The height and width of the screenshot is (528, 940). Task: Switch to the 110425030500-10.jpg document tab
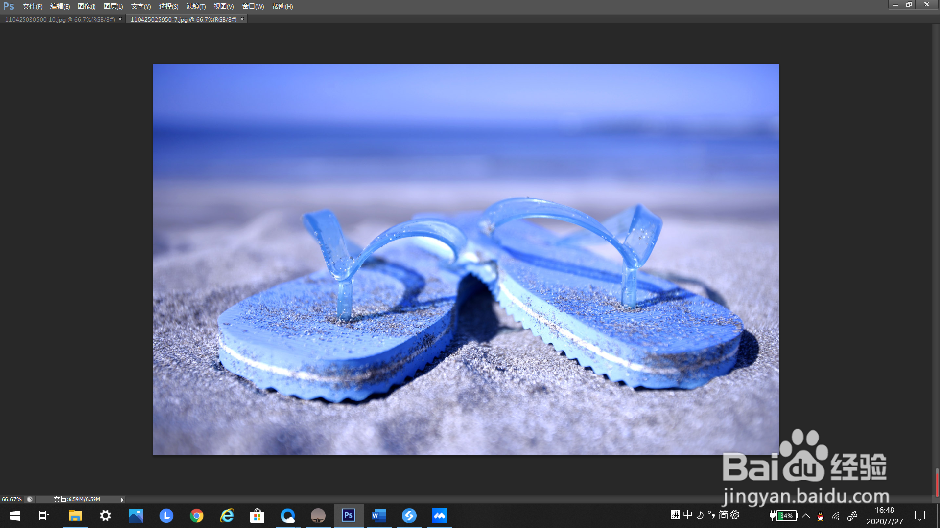(x=60, y=19)
